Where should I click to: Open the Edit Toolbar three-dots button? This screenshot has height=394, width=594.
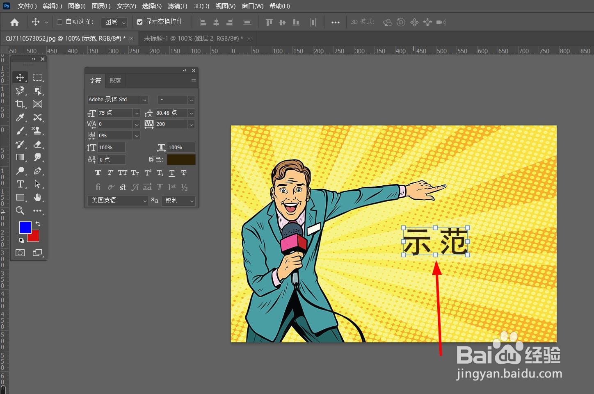coord(37,211)
